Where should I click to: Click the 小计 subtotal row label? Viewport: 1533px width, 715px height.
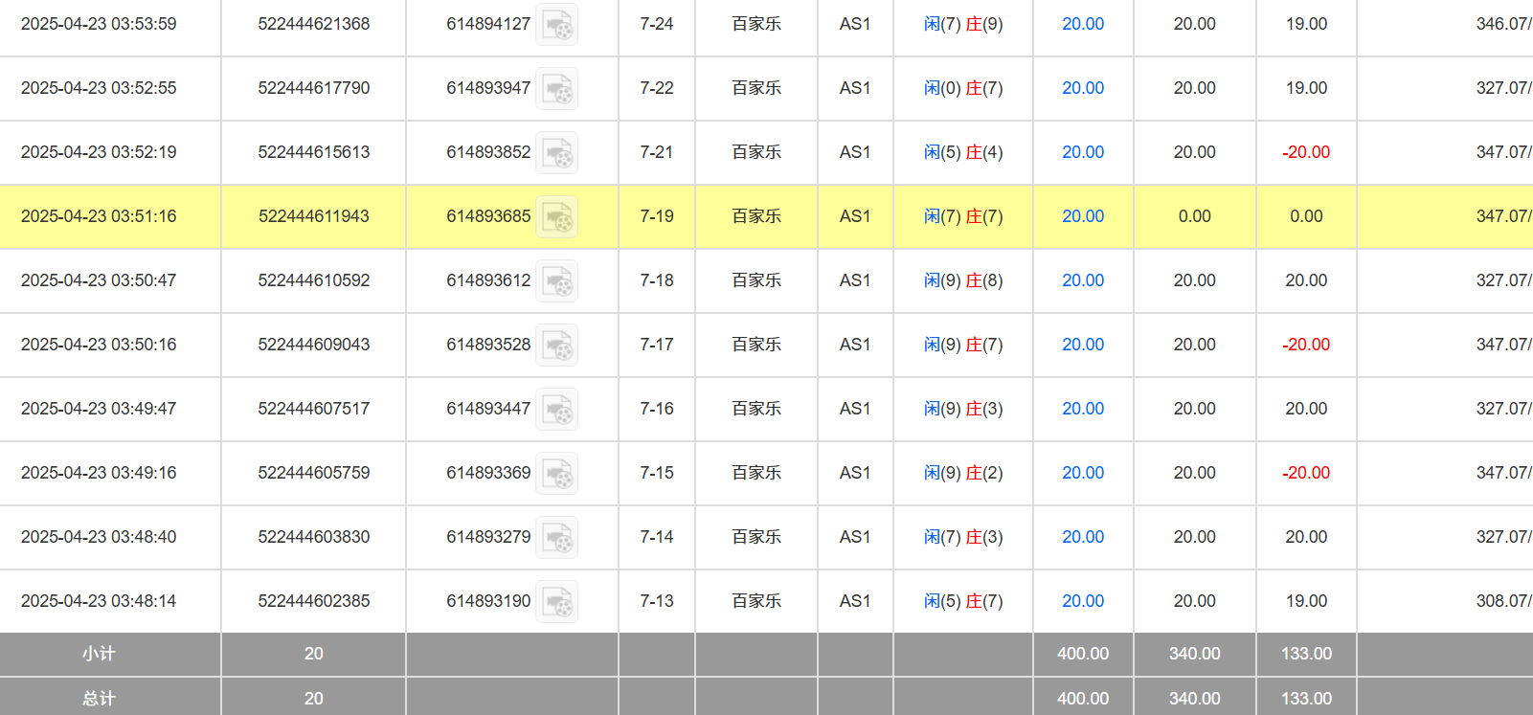click(99, 654)
